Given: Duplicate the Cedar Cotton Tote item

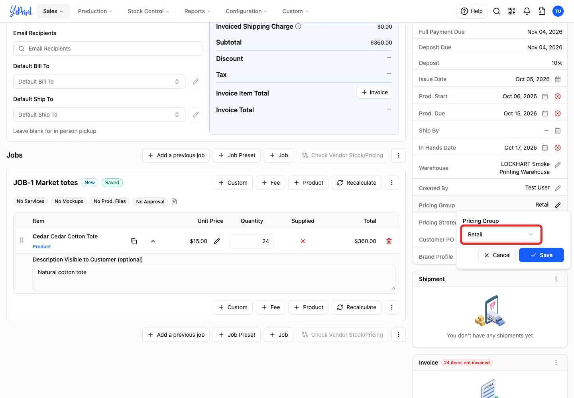Looking at the screenshot, I should tap(134, 241).
